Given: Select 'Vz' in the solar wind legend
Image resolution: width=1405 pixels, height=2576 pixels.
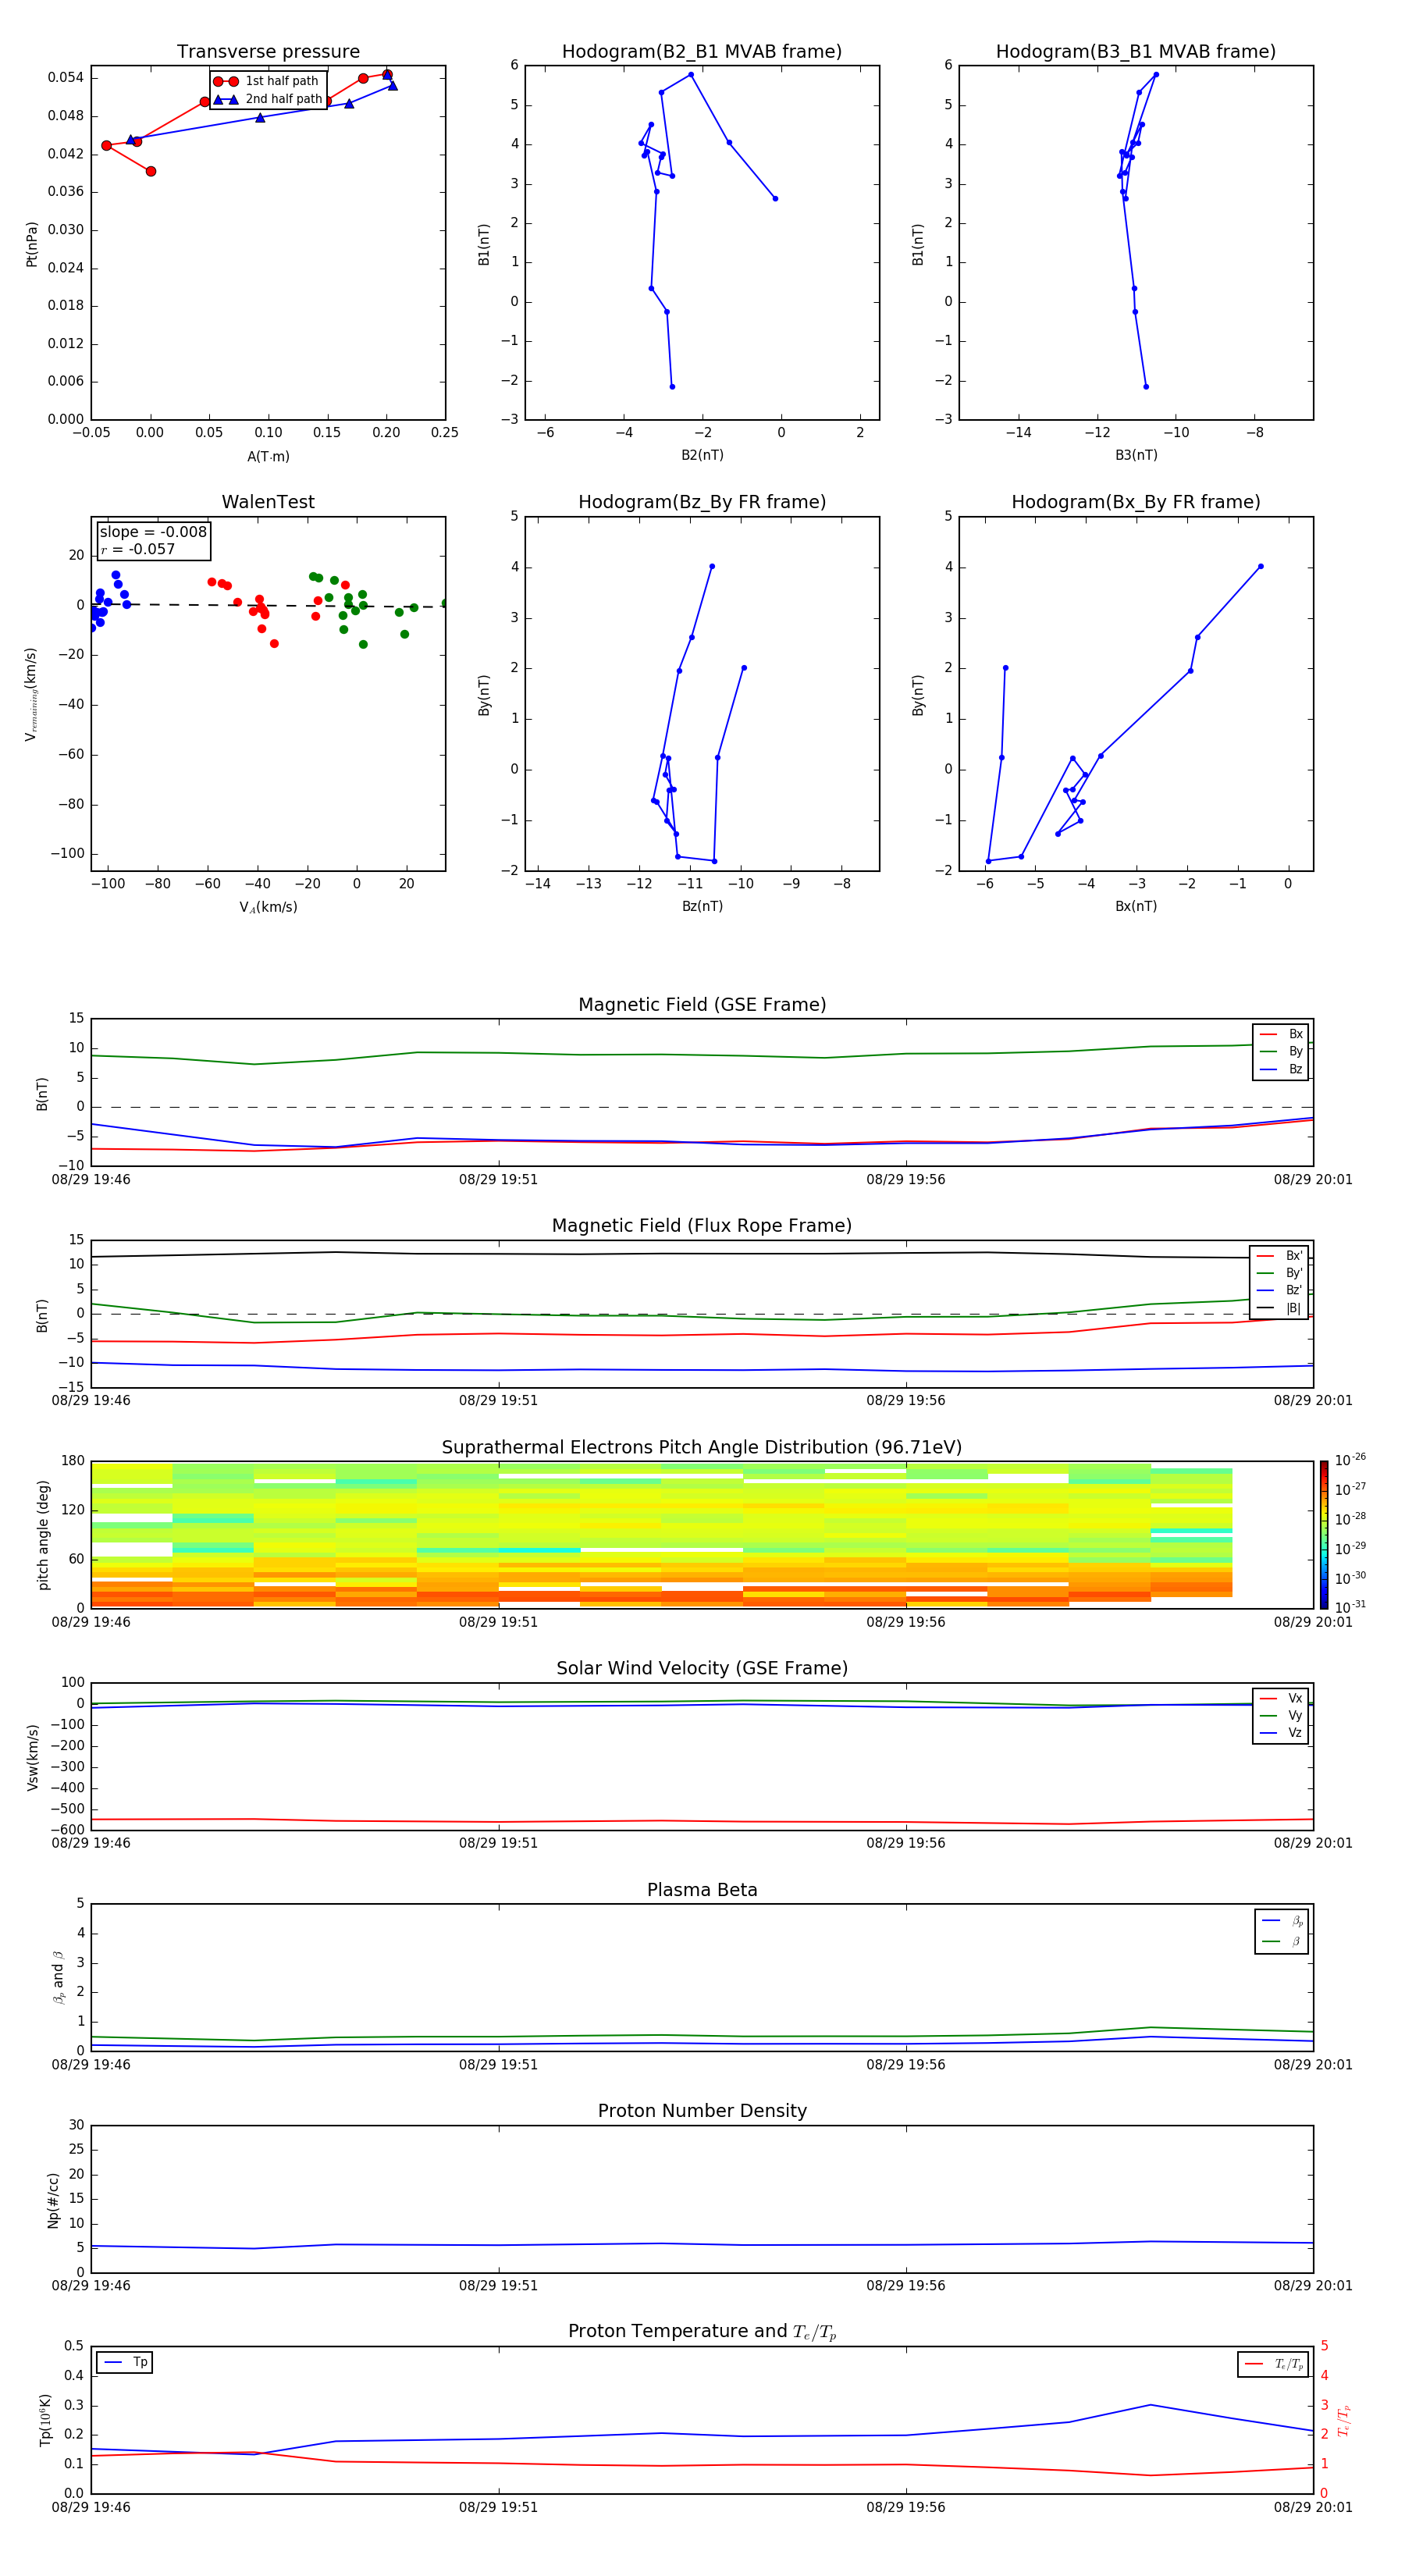Looking at the screenshot, I should (x=1281, y=1733).
